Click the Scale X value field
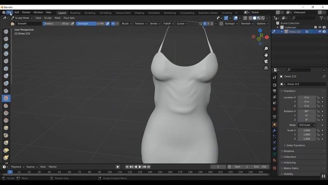Screen dimensions: 328x185 306,131
